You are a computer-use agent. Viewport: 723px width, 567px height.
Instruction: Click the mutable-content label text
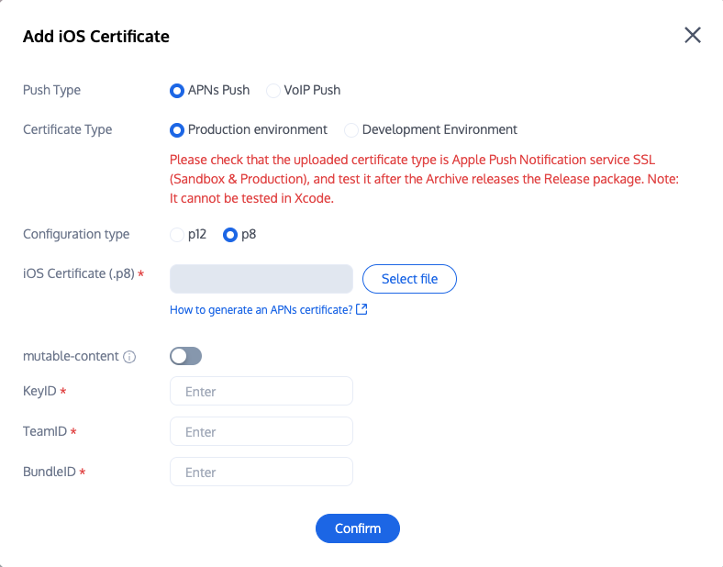click(71, 357)
